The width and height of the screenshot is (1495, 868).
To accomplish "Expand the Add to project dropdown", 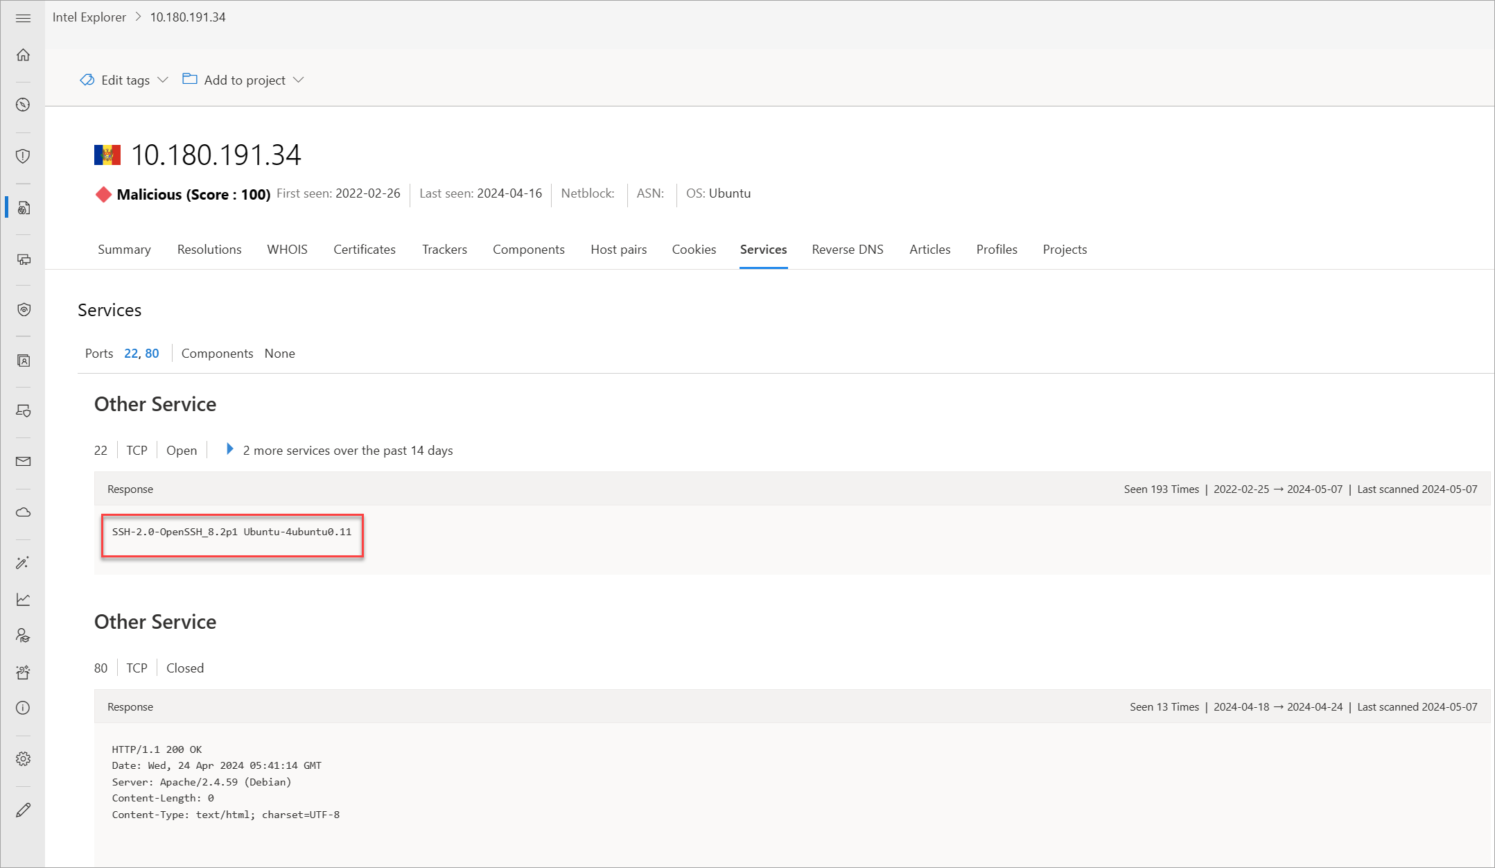I will pos(243,80).
